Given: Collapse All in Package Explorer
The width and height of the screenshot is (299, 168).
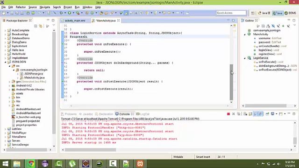Looking at the screenshot, I should 36,26.
